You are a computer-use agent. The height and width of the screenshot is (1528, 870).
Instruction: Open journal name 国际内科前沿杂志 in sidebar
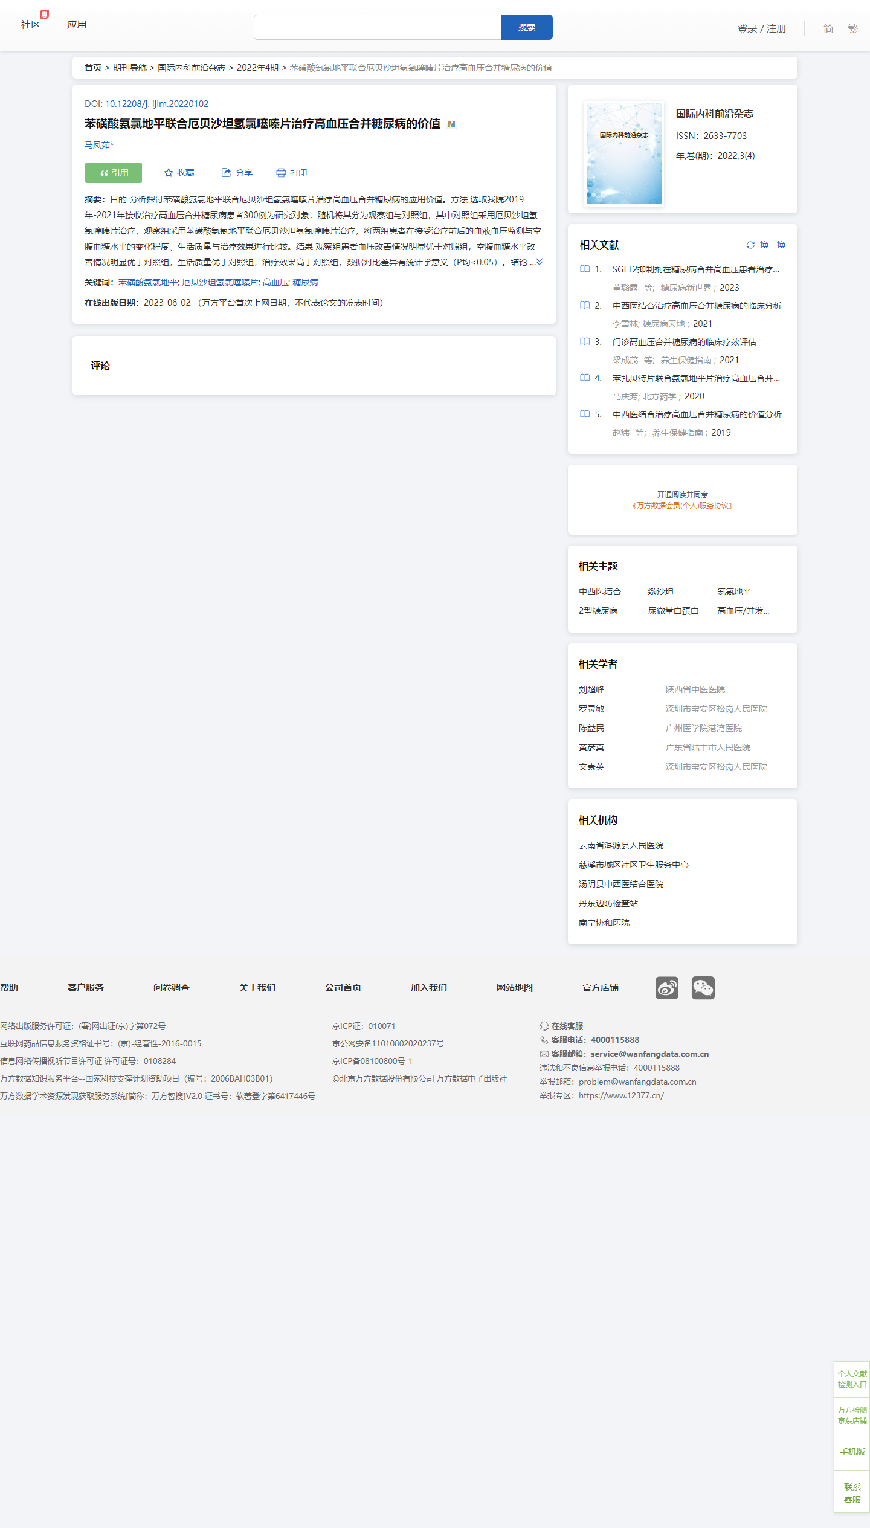pos(714,114)
